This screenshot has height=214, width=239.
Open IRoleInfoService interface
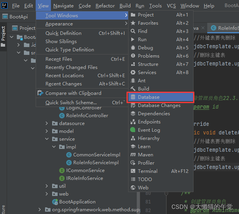pyautogui.click(x=85, y=178)
